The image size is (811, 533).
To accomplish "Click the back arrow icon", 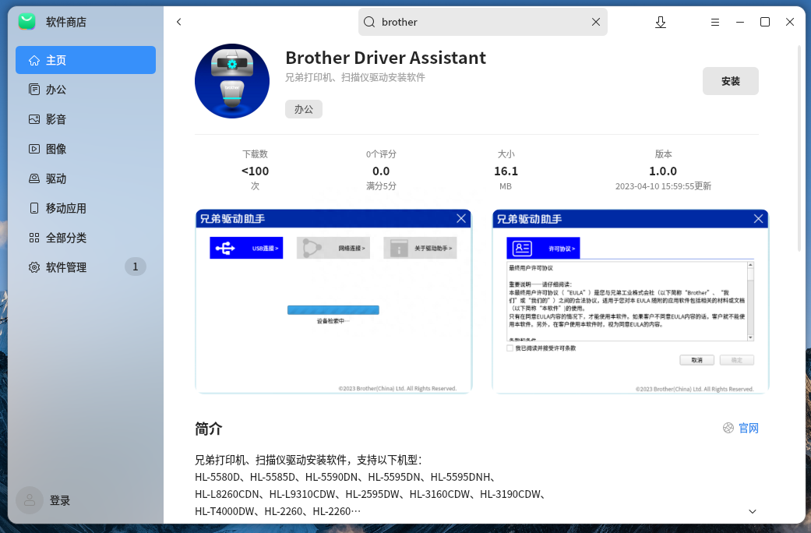I will 179,22.
